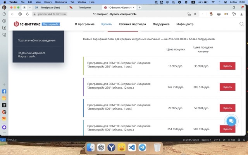Open the Bookmarks menu in menu bar
The height and width of the screenshot is (155, 248).
pyautogui.click(x=61, y=2)
